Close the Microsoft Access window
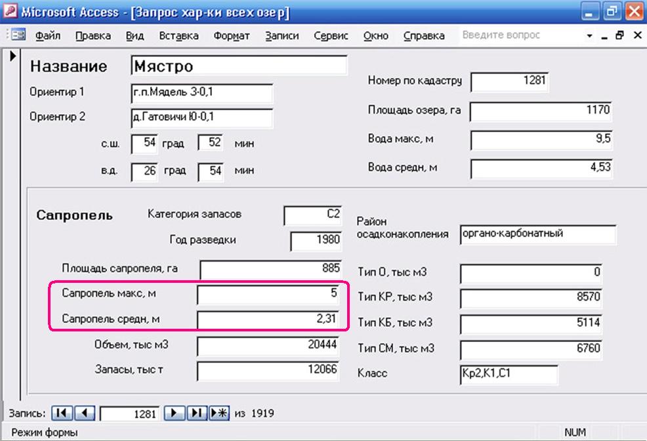 [x=635, y=12]
